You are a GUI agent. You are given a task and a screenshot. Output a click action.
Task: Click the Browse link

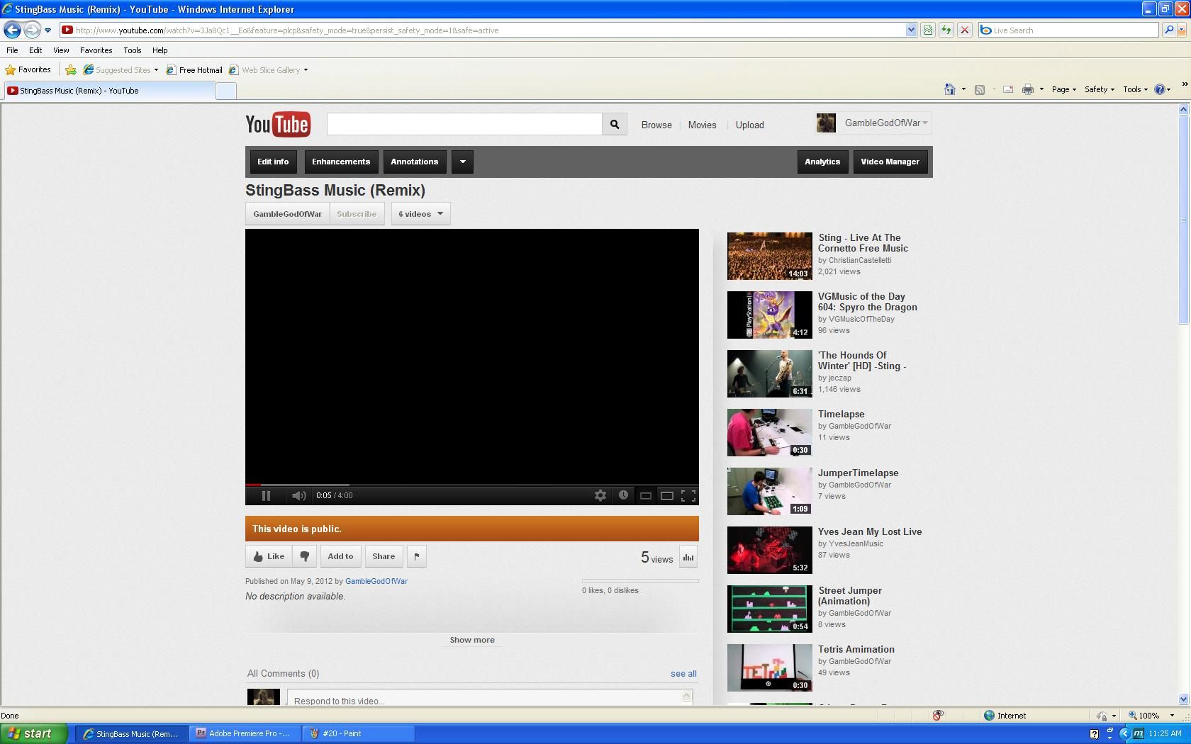coord(656,125)
